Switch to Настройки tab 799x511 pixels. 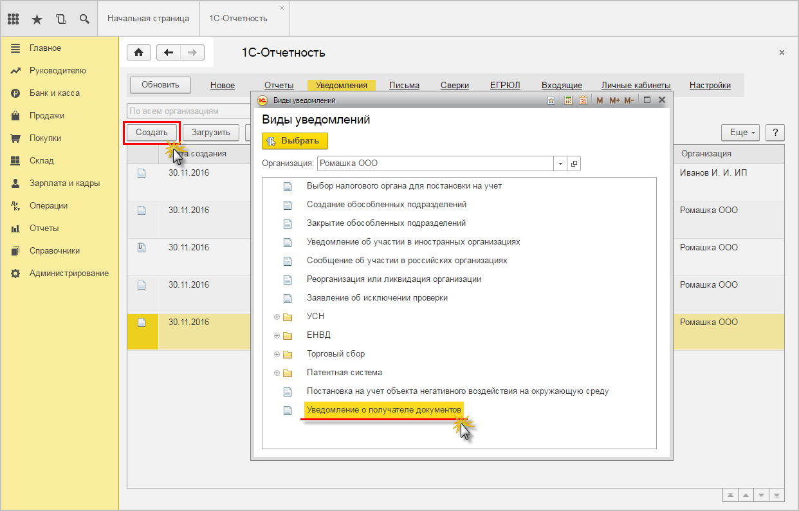tap(710, 86)
